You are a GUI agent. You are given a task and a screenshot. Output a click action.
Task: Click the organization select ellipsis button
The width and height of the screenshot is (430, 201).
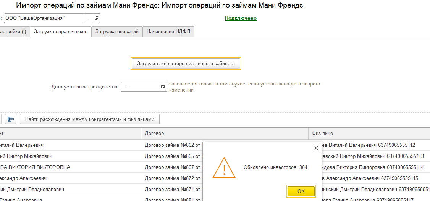pos(88,18)
